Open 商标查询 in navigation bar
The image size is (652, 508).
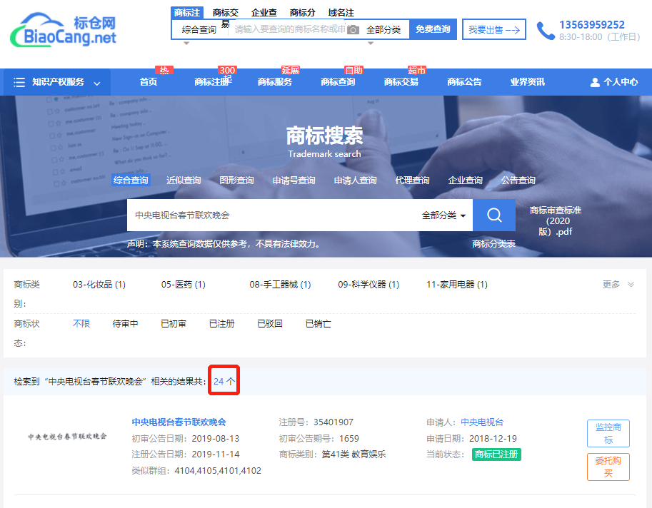click(x=338, y=82)
